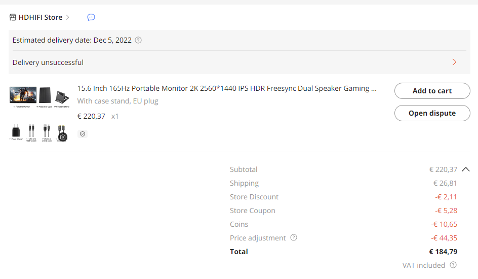Expand HDHIFI Store chevron arrow
478x279 pixels.
68,17
